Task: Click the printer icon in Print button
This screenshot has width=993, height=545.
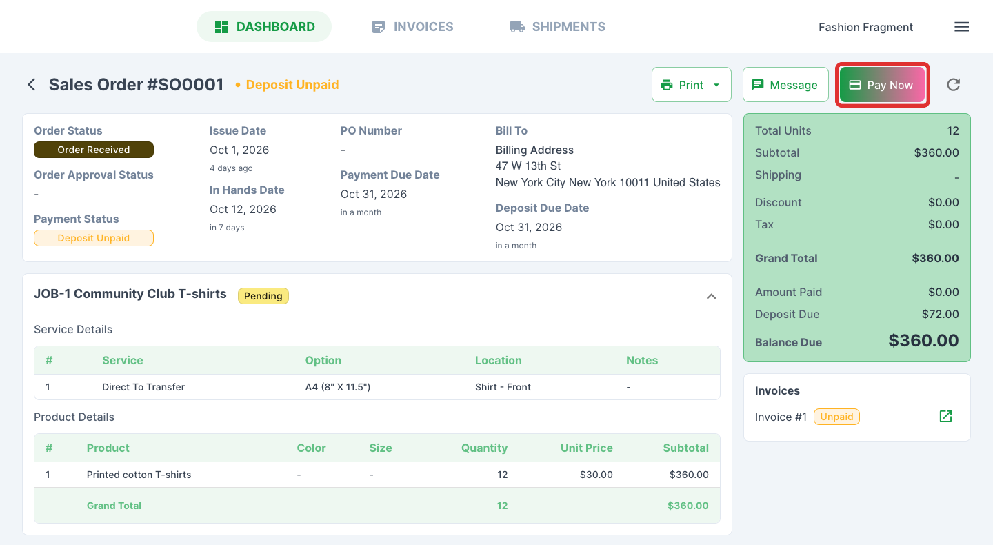Action: pyautogui.click(x=667, y=85)
